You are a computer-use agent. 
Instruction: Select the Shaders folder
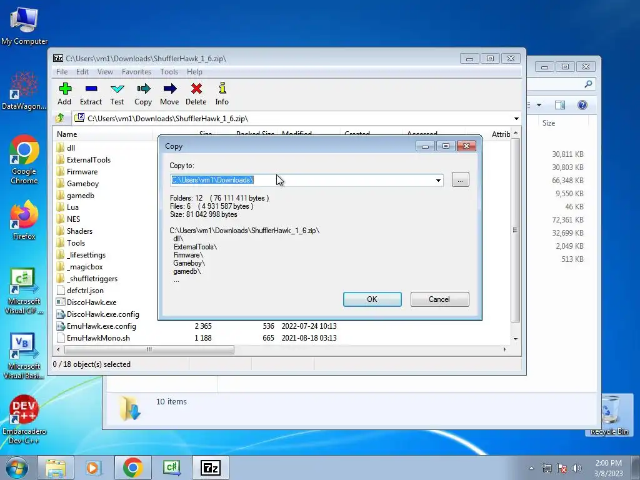click(x=75, y=231)
